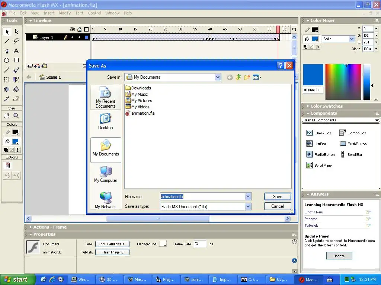Expand the Actions - Frame panel
The image size is (381, 285).
[31, 227]
